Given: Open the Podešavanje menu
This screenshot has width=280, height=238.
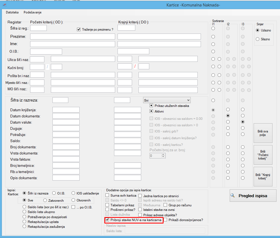Looking at the screenshot, I should [33, 12].
